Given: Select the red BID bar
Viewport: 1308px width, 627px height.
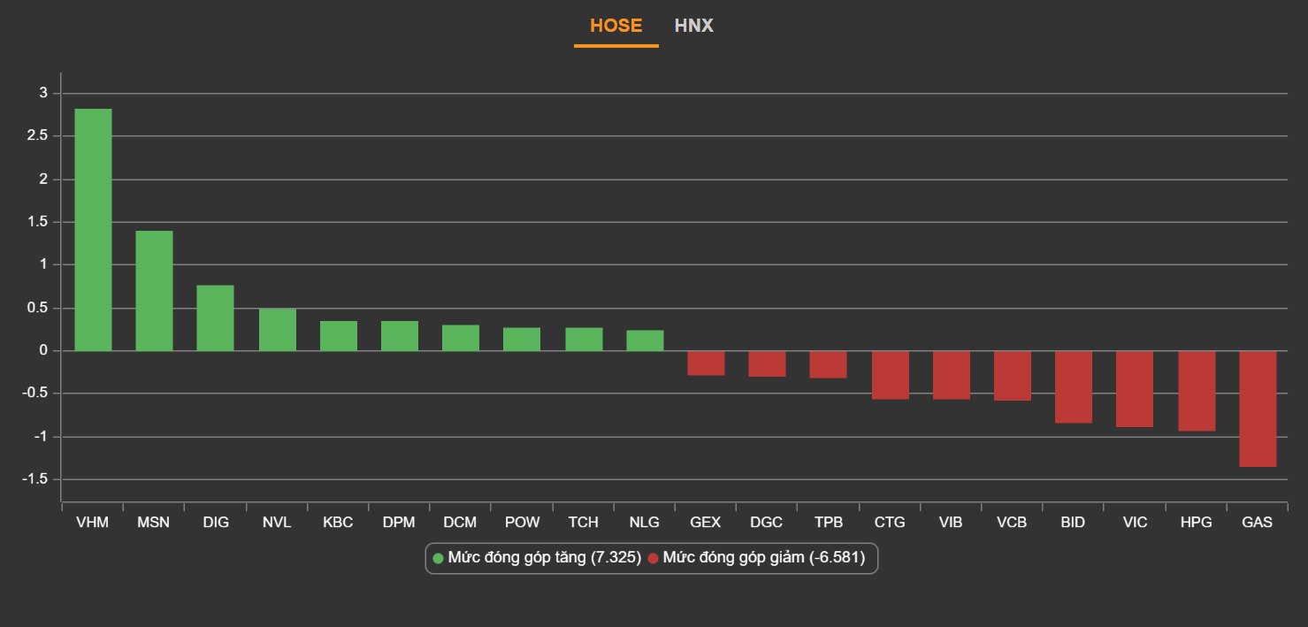Looking at the screenshot, I should pos(1073,387).
